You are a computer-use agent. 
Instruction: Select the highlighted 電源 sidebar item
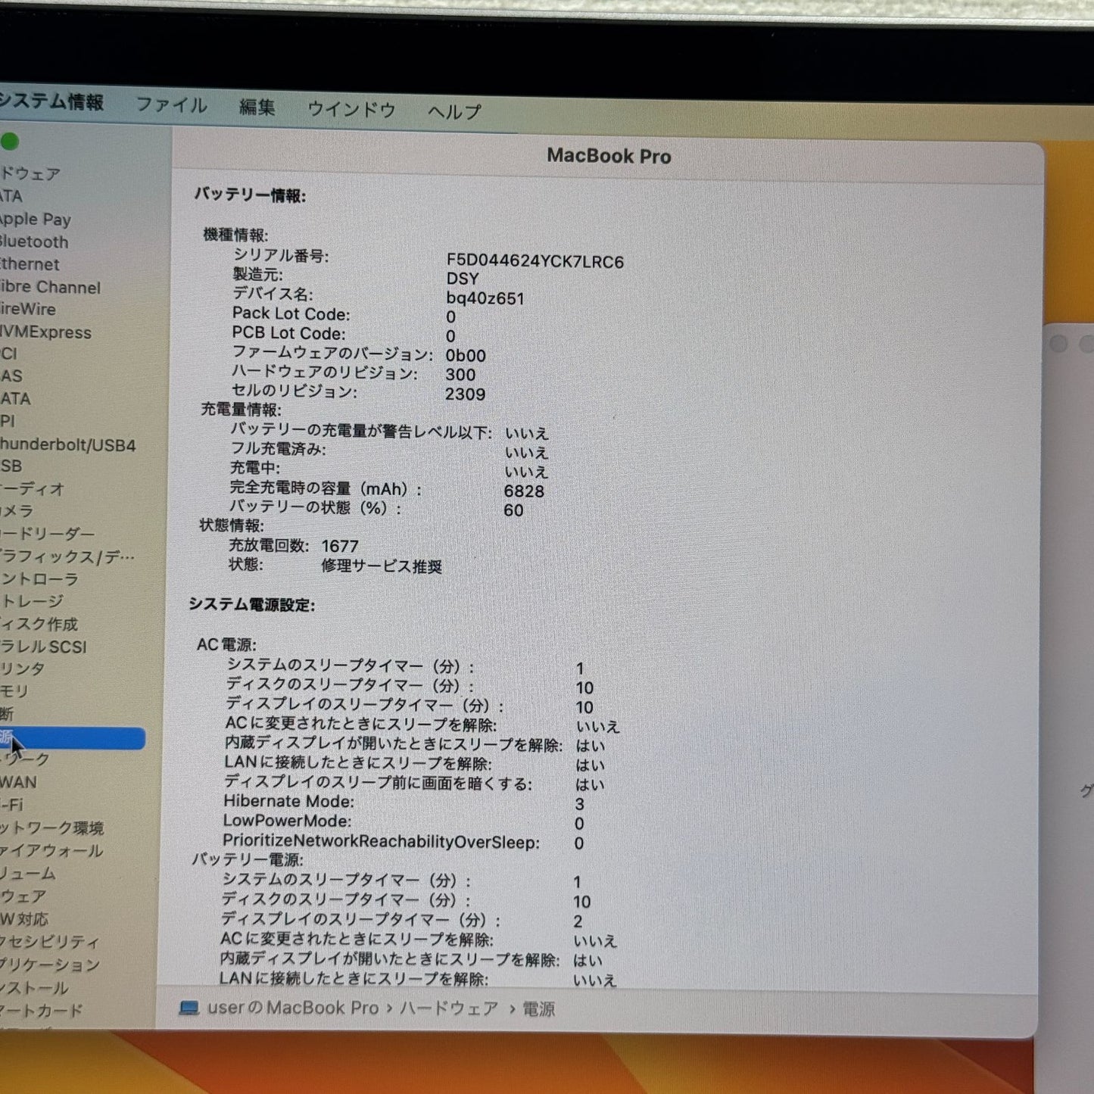click(x=72, y=738)
